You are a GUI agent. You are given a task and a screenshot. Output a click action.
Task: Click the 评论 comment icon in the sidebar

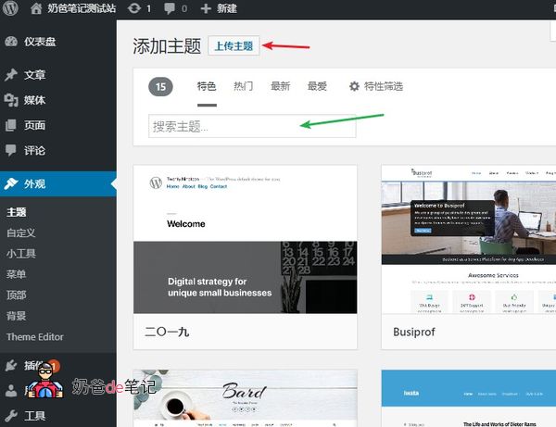point(11,150)
